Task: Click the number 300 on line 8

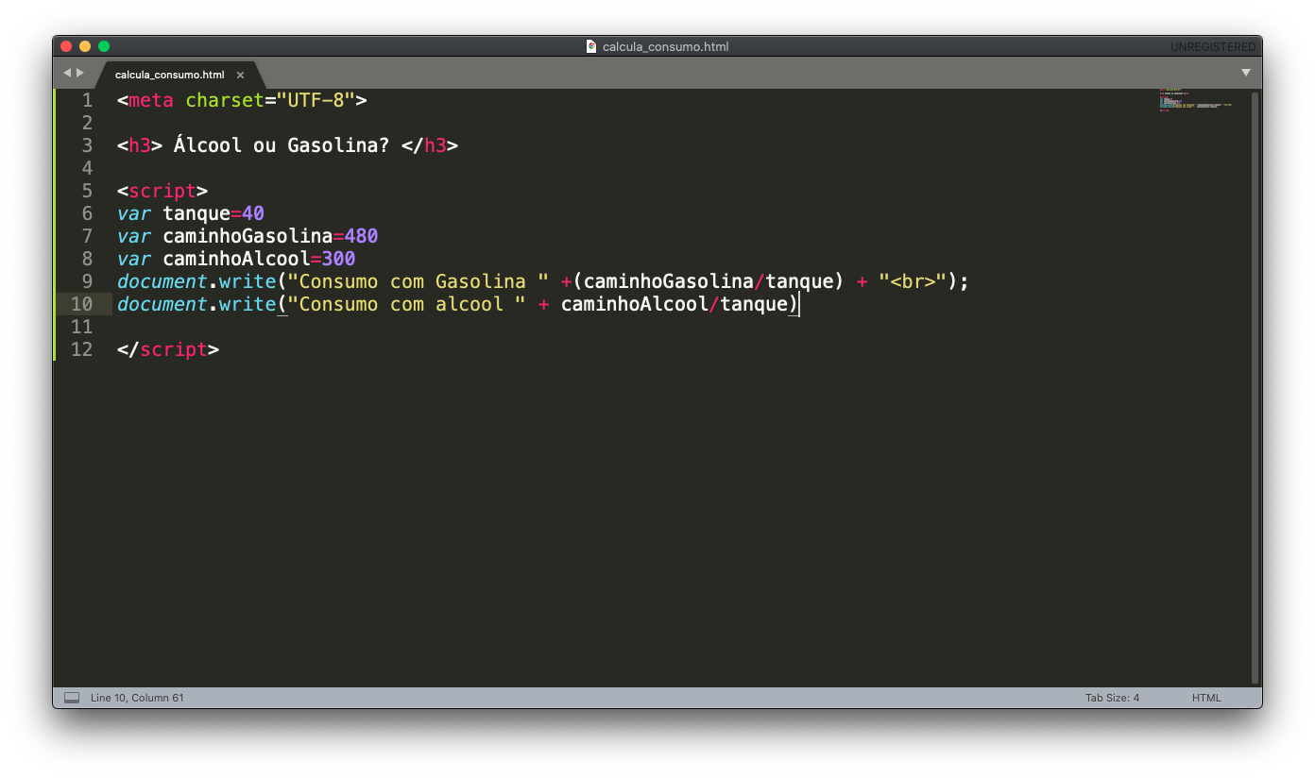Action: tap(339, 259)
